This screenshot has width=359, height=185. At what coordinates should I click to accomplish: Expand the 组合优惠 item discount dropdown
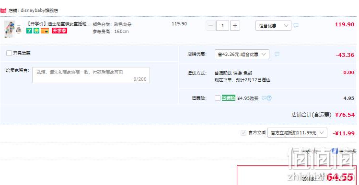click(x=273, y=26)
